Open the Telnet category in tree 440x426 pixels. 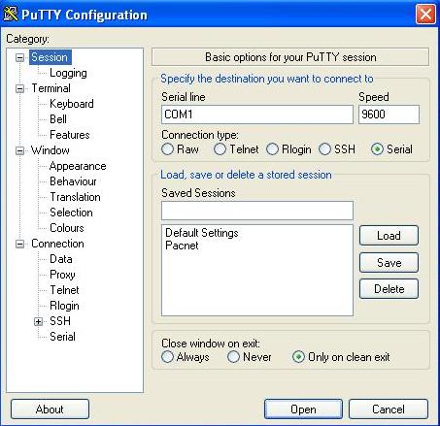pyautogui.click(x=64, y=290)
